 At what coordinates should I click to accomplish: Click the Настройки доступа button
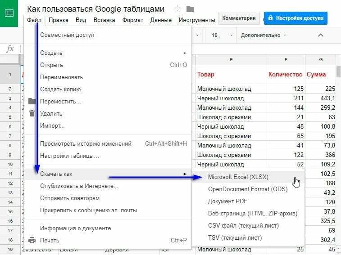296,18
